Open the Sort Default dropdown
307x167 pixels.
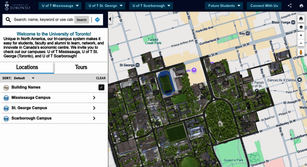click(x=24, y=78)
